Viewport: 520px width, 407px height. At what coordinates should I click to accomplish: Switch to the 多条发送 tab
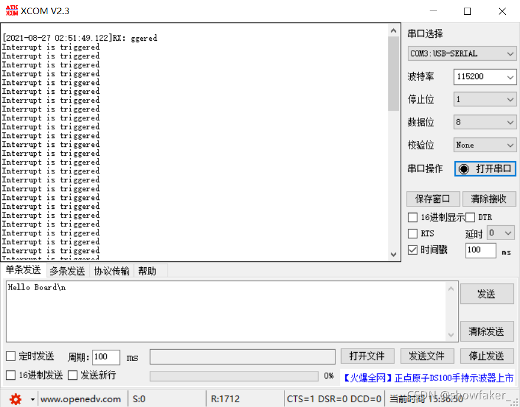pos(68,271)
